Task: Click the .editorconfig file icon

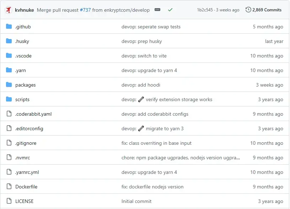Action: (x=9, y=128)
